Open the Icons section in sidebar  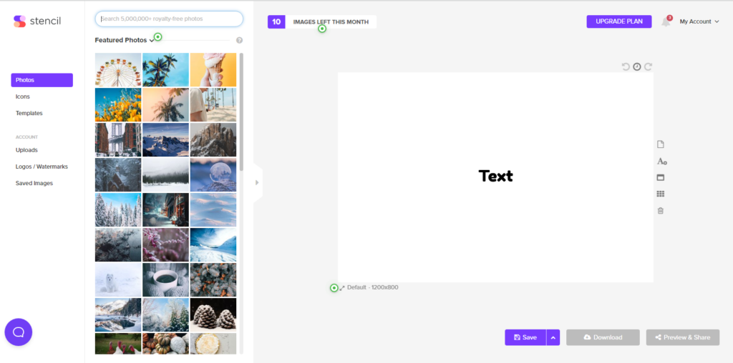click(23, 96)
